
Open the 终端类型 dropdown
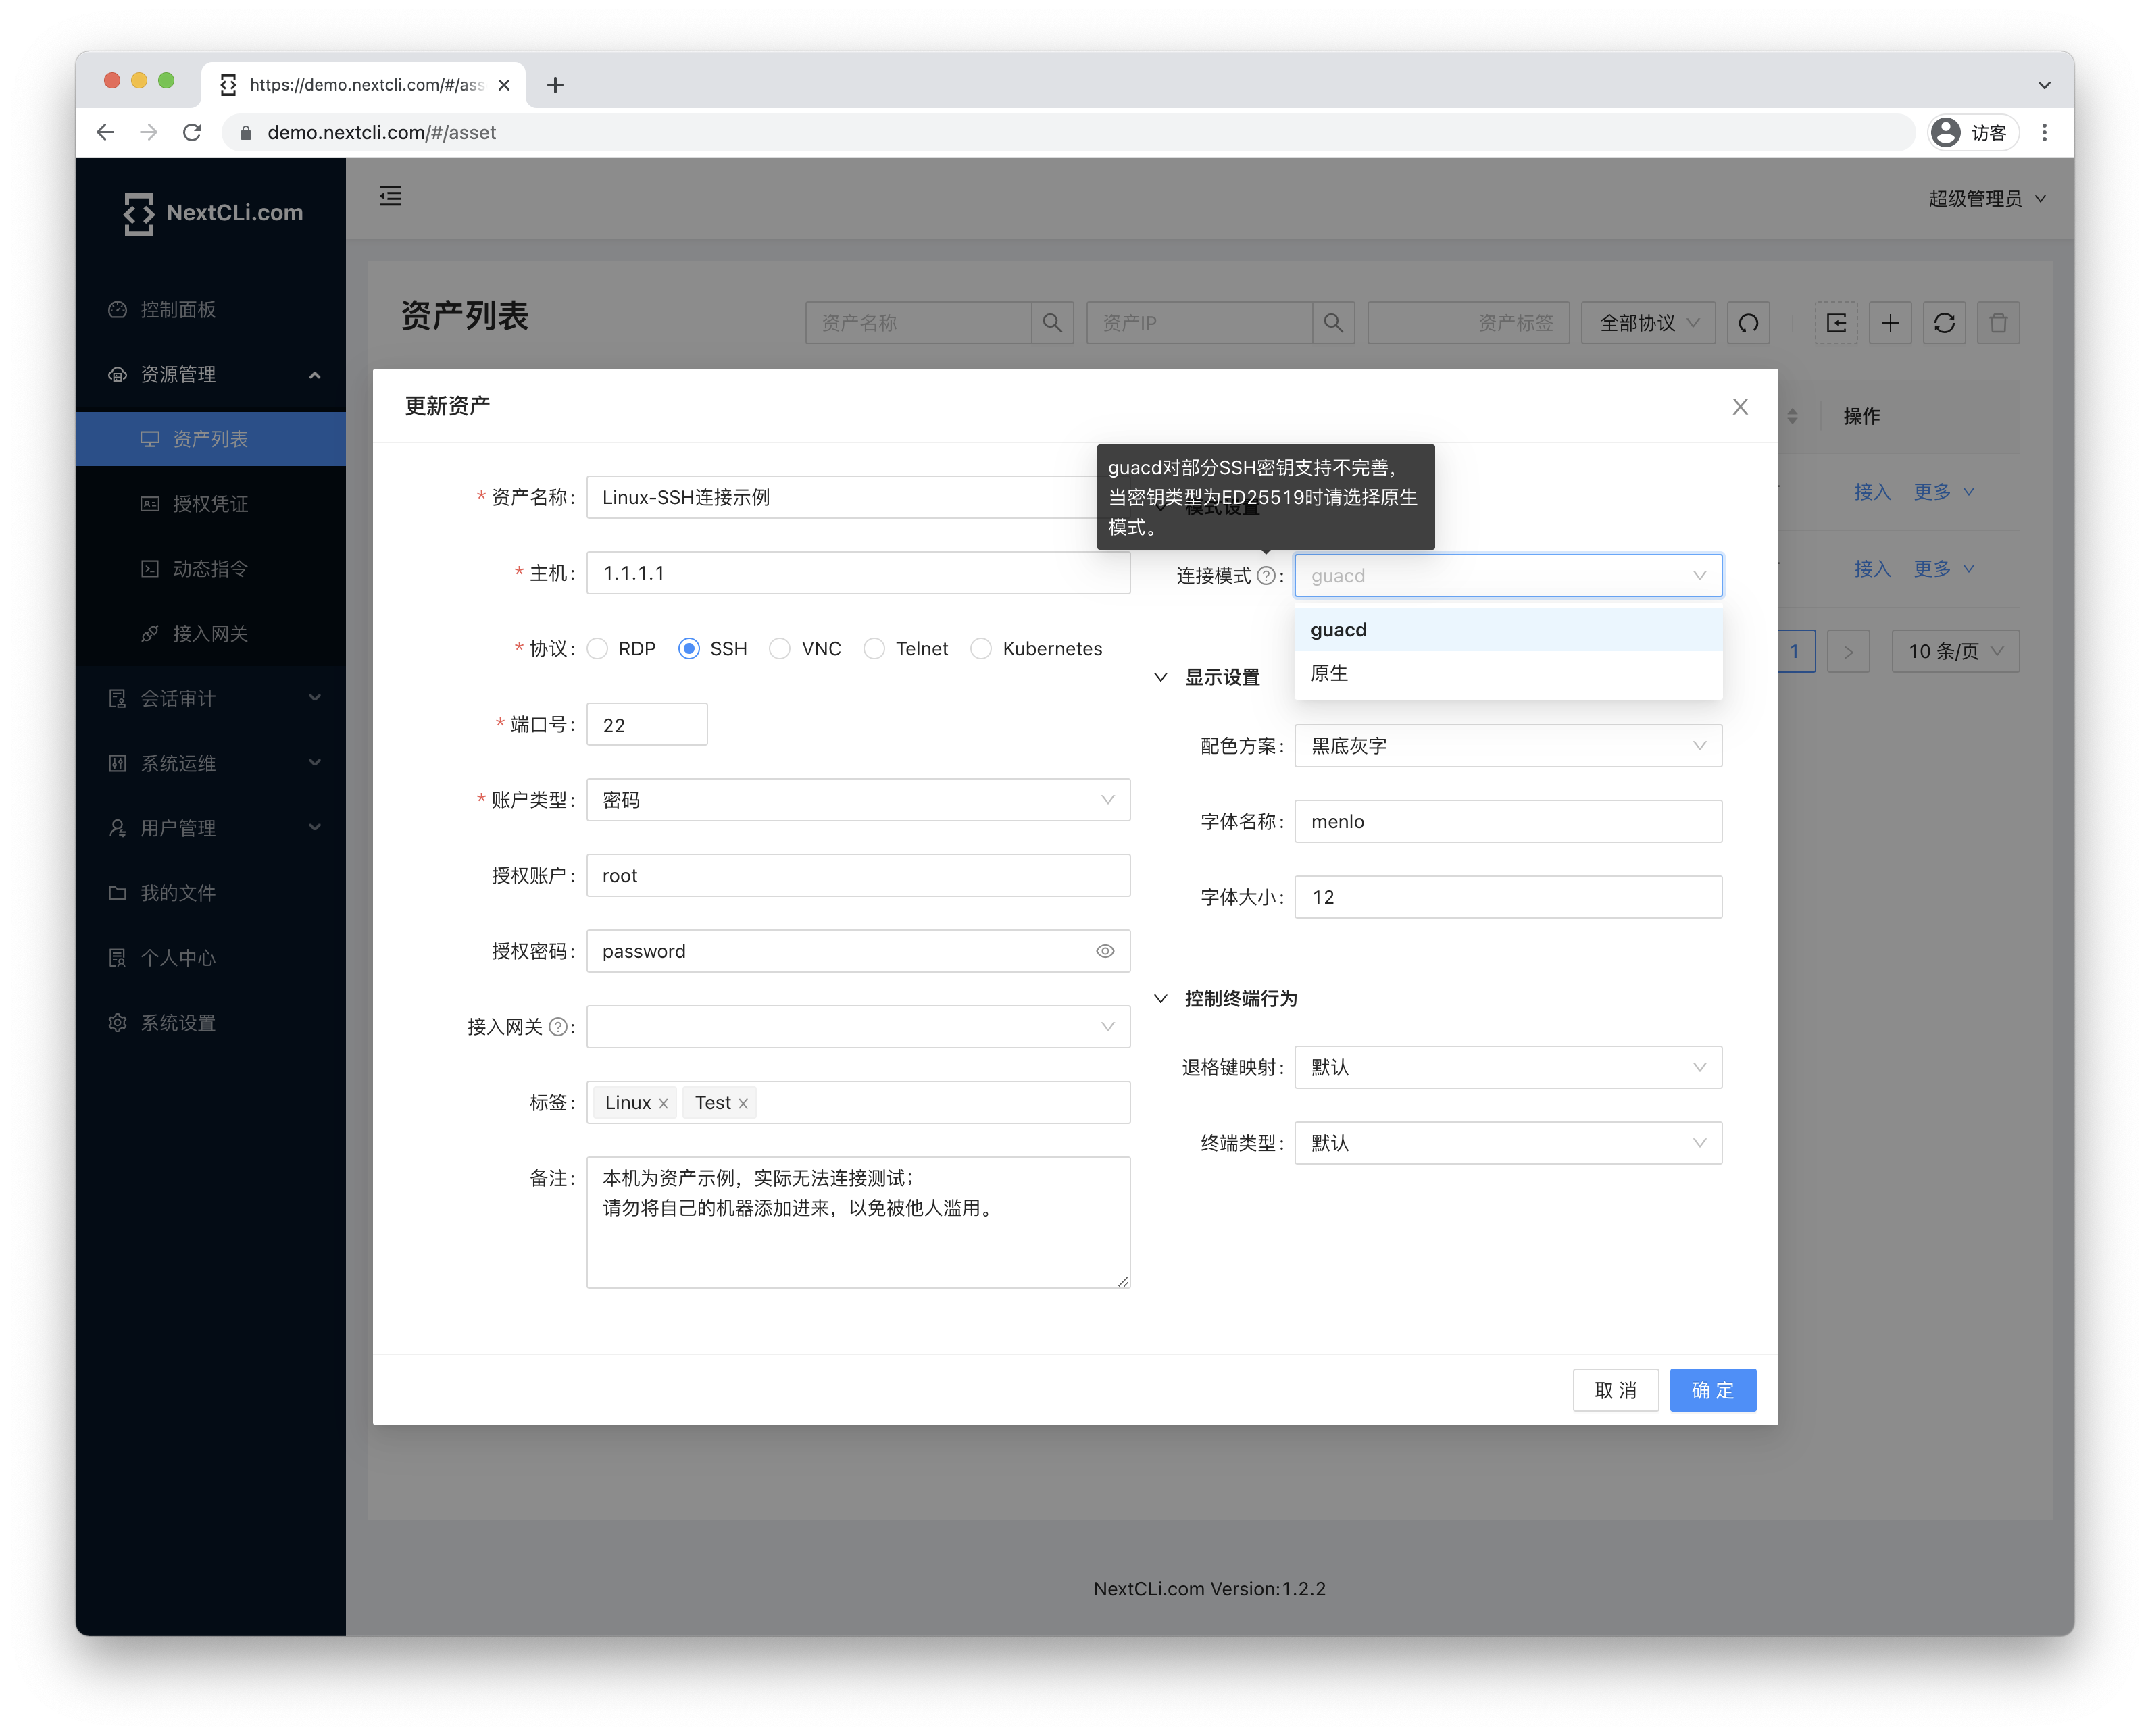1508,1143
